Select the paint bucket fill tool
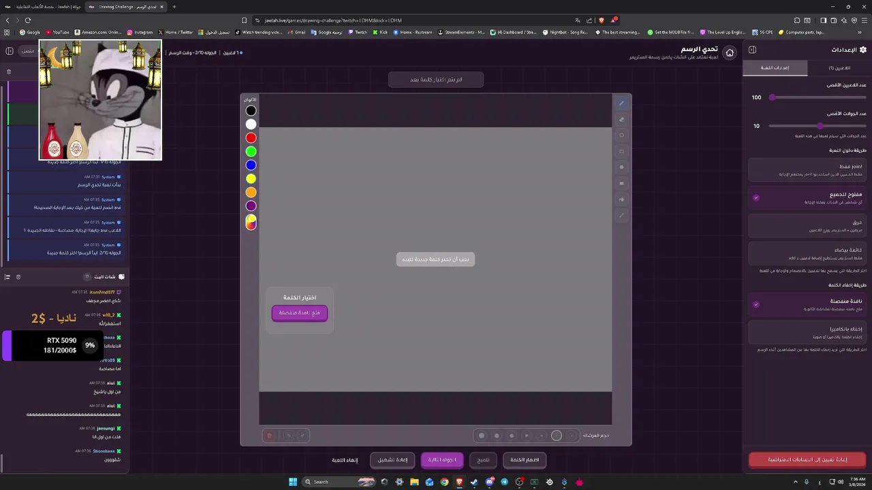 [x=621, y=199]
